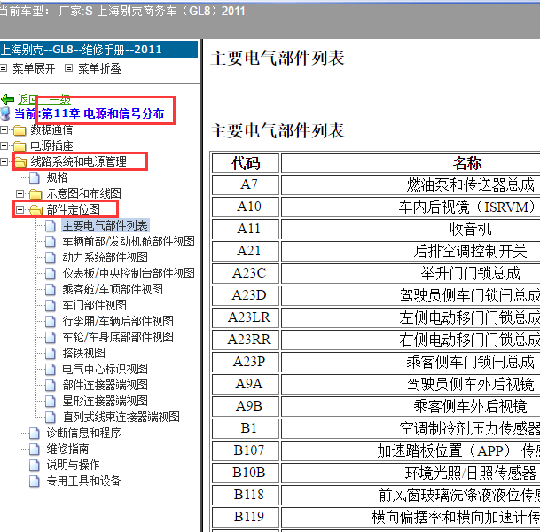
Task: Click the 数据通信 folder icon
Action: pyautogui.click(x=20, y=130)
